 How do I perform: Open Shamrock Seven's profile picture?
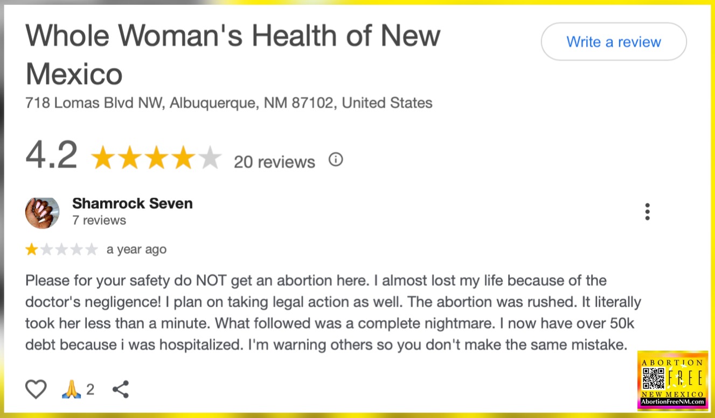(42, 212)
